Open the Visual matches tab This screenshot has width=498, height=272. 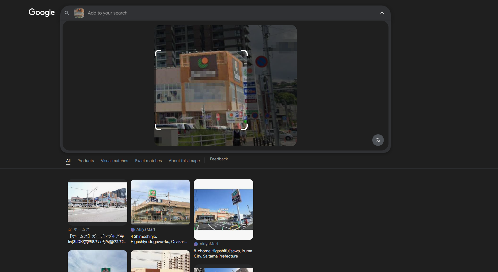pyautogui.click(x=114, y=161)
